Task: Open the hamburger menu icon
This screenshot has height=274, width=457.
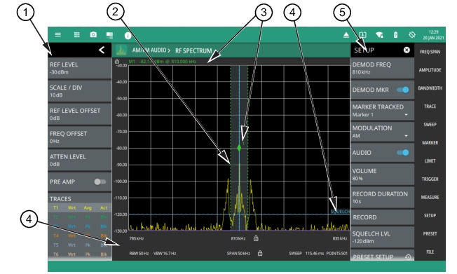Action: (x=58, y=35)
